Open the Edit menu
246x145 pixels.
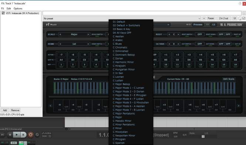click(x=9, y=9)
